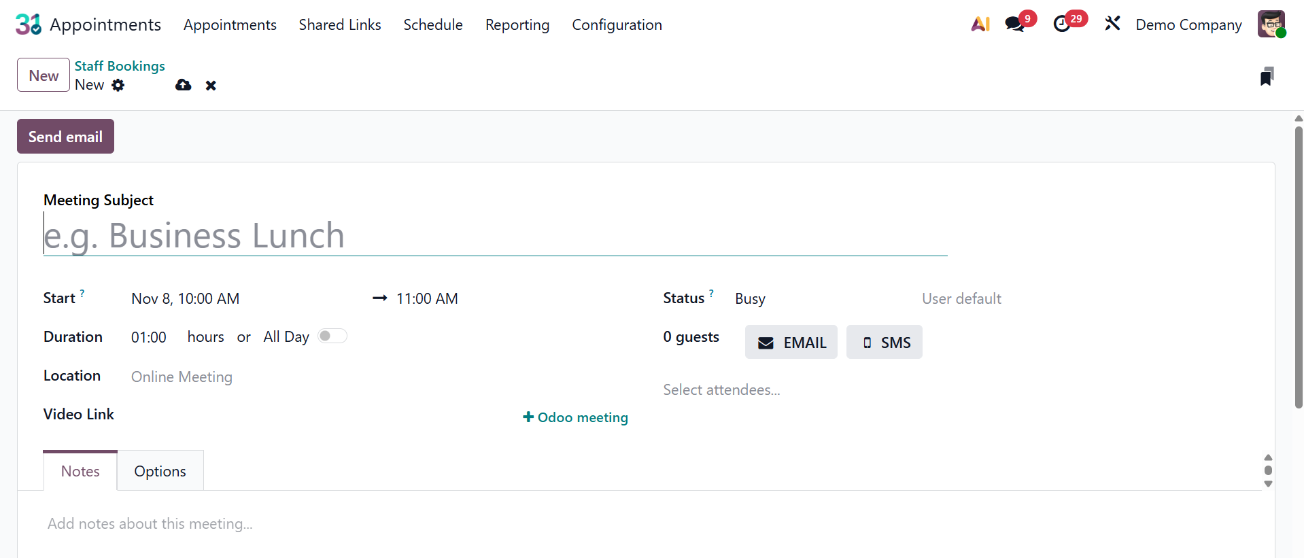
Task: Open the activities clock icon
Action: click(x=1062, y=24)
